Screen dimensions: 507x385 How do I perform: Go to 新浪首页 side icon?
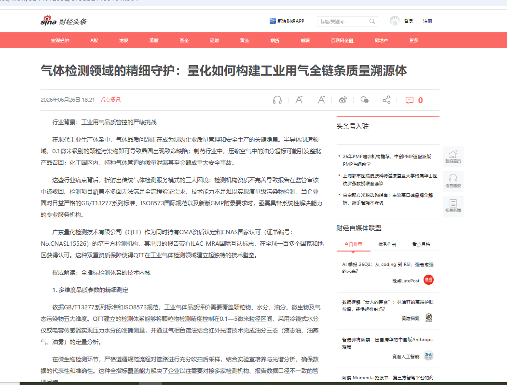click(453, 157)
